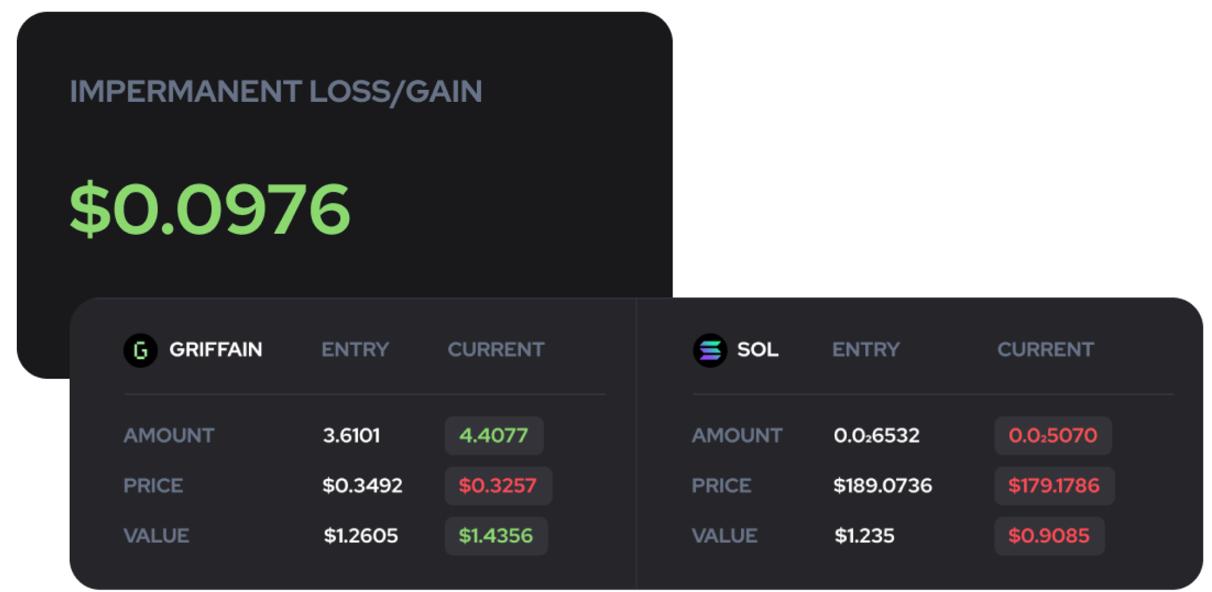Click GRIFFAIN current price badge $0.3257
The image size is (1212, 592).
[498, 485]
